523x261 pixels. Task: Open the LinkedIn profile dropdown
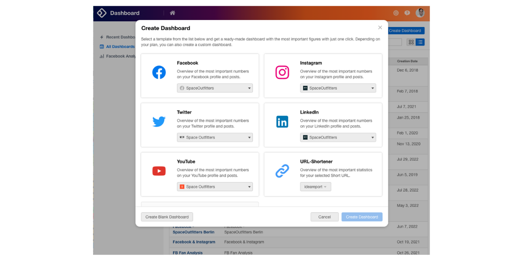coord(338,137)
